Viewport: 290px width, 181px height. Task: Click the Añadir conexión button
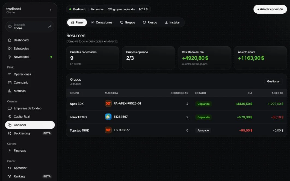pos(270,9)
